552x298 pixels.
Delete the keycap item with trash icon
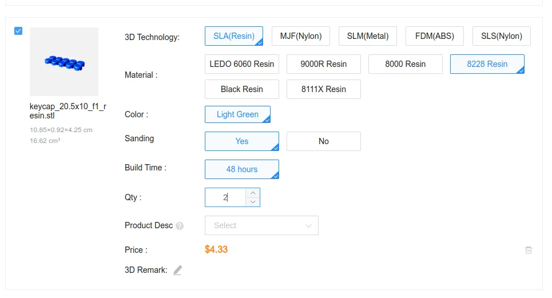point(529,250)
